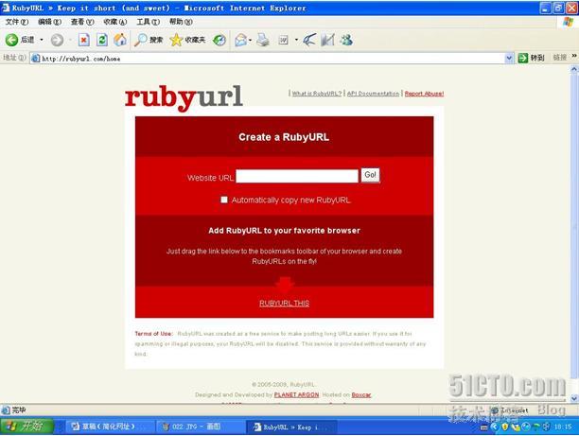Open the History toolbar icon

click(219, 40)
